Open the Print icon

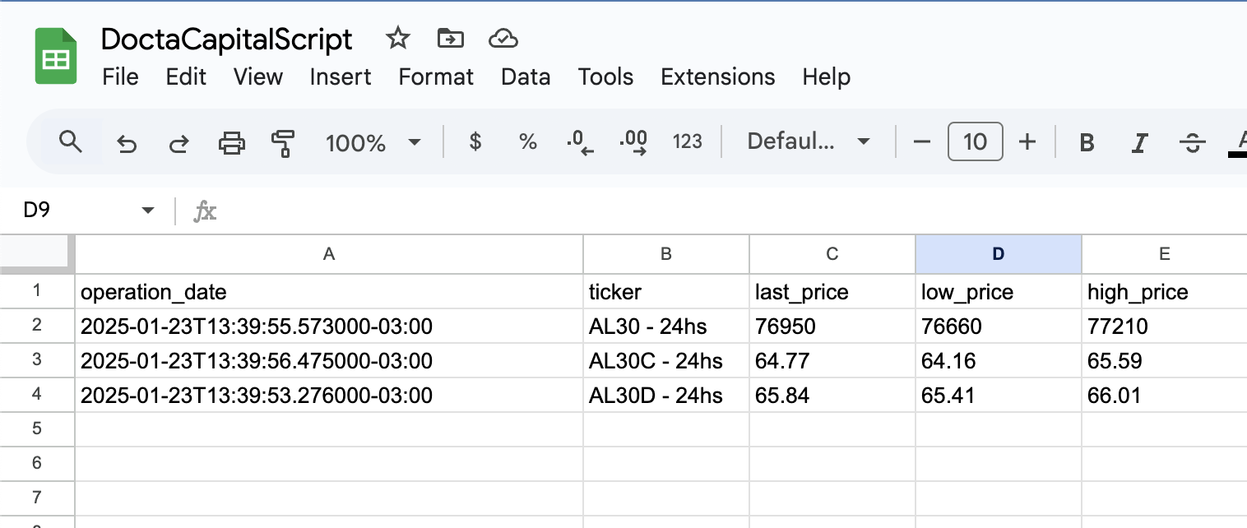tap(231, 141)
